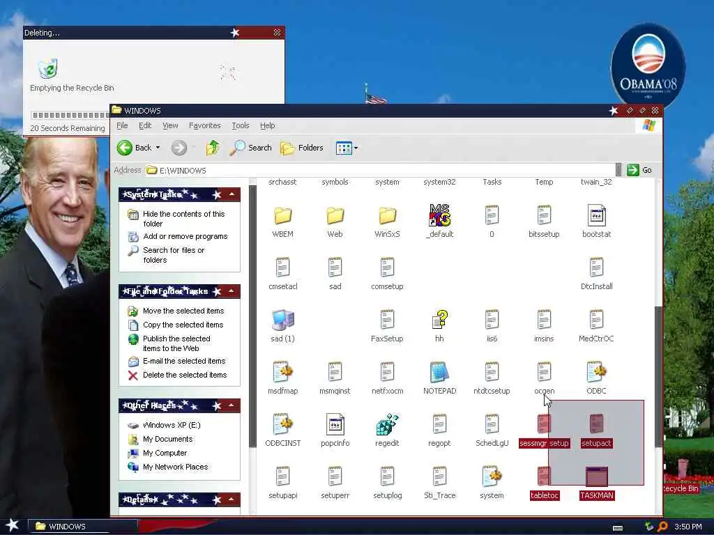Click the star Start button on taskbar
This screenshot has height=535, width=714.
click(x=13, y=525)
